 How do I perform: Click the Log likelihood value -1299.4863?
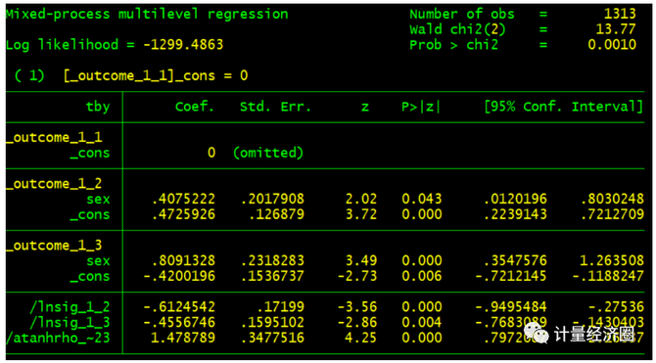[183, 45]
